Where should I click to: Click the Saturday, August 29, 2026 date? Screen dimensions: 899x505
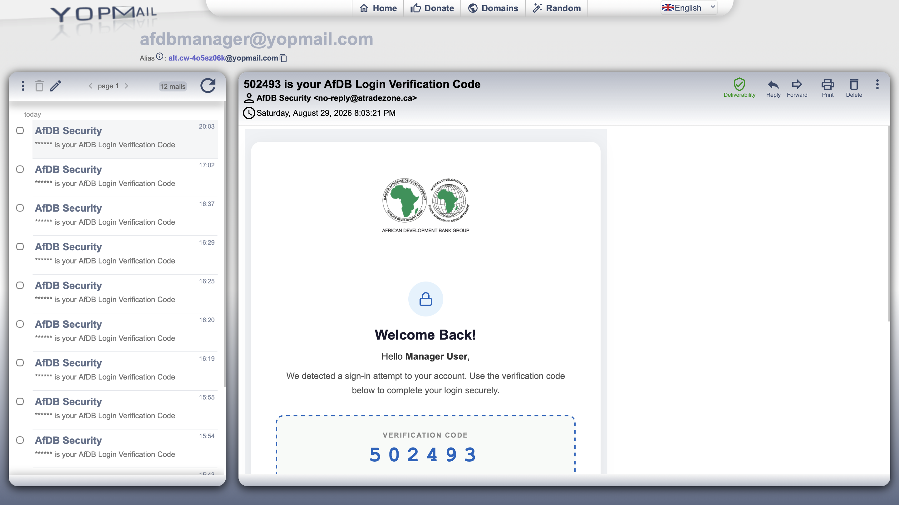[x=326, y=113]
